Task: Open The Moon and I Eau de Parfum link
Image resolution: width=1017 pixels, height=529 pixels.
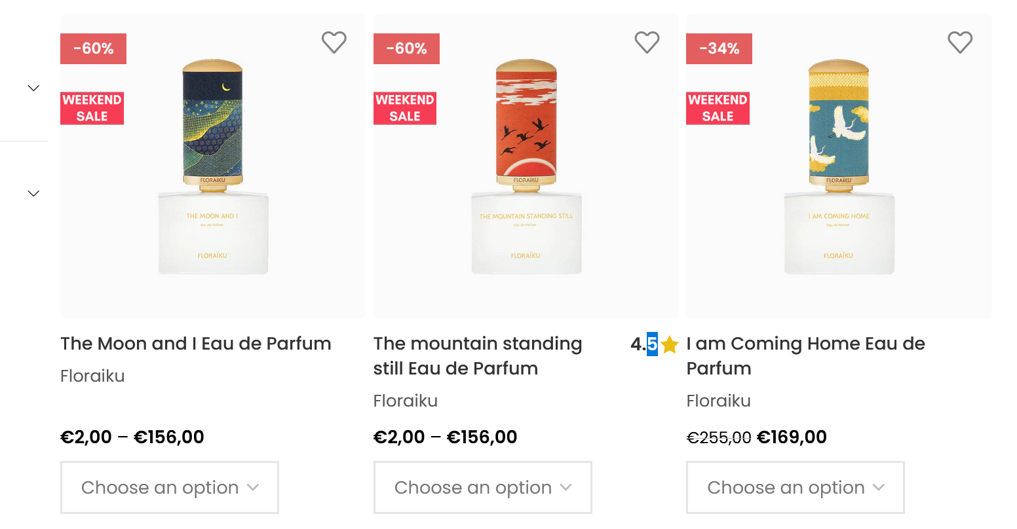Action: point(195,344)
